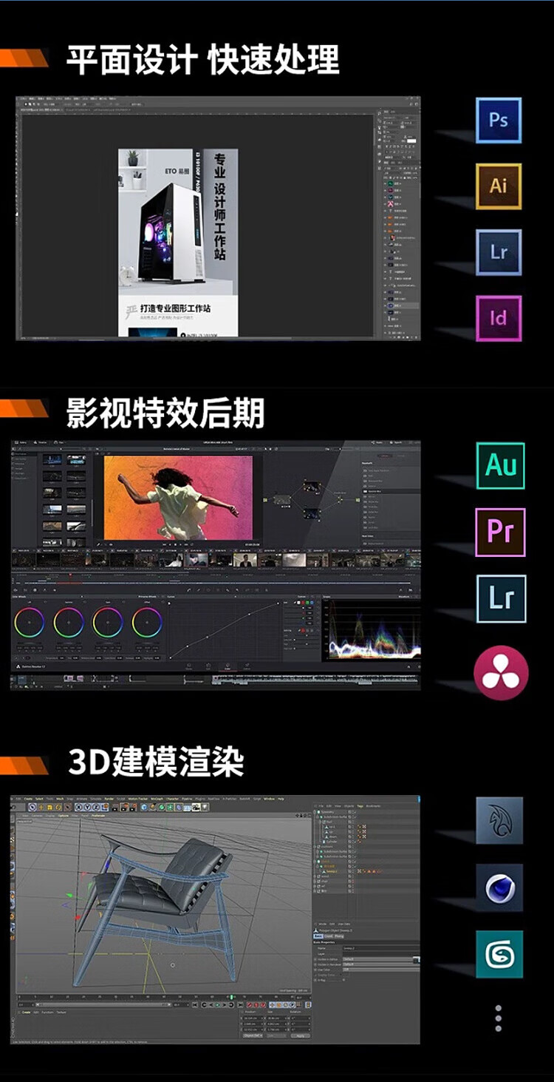Click the Offset color wheel in DaVinci
Screen dimensions: 554x1082
click(147, 622)
